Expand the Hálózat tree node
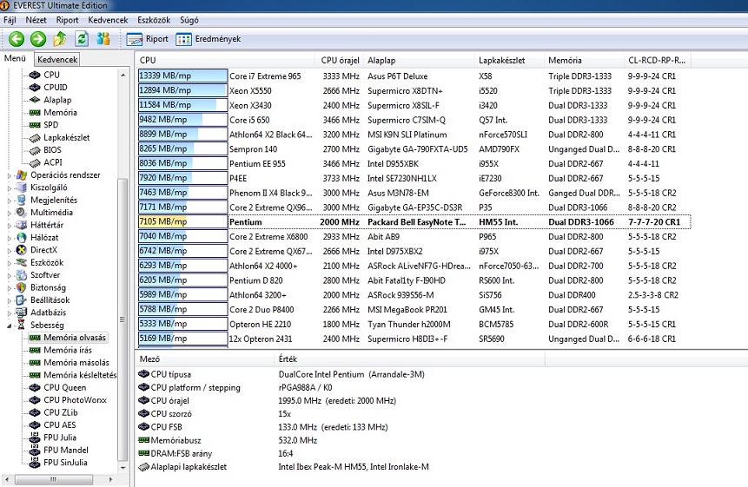 point(9,237)
